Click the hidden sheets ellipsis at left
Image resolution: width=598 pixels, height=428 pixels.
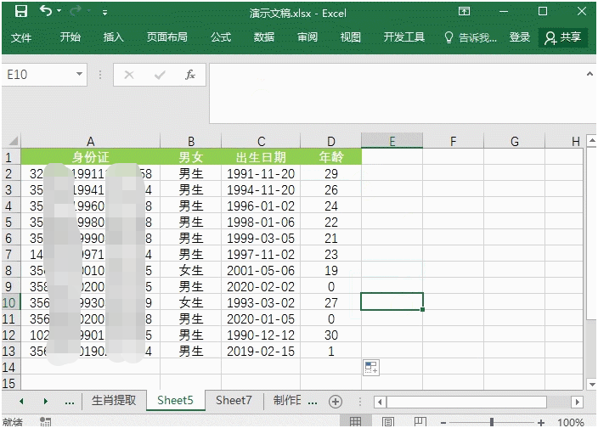[70, 402]
